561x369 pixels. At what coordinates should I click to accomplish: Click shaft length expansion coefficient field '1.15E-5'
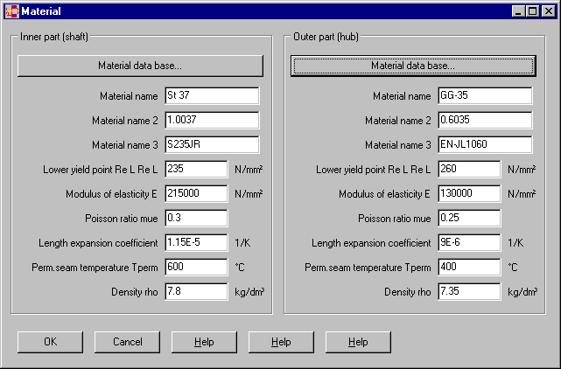pos(195,243)
